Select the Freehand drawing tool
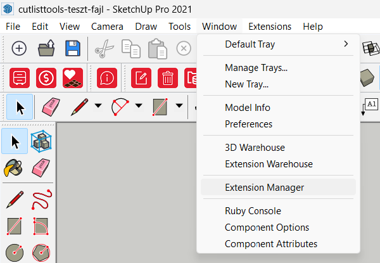Screen dimensions: 380x263 [42, 200]
